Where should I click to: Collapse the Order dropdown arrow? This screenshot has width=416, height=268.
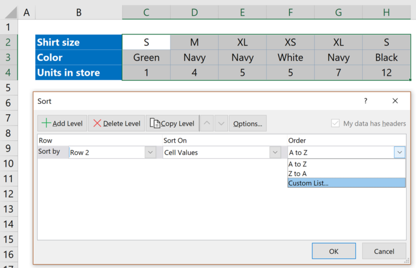point(400,153)
